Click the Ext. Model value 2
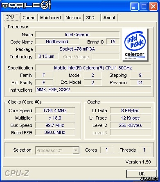 [92, 83]
